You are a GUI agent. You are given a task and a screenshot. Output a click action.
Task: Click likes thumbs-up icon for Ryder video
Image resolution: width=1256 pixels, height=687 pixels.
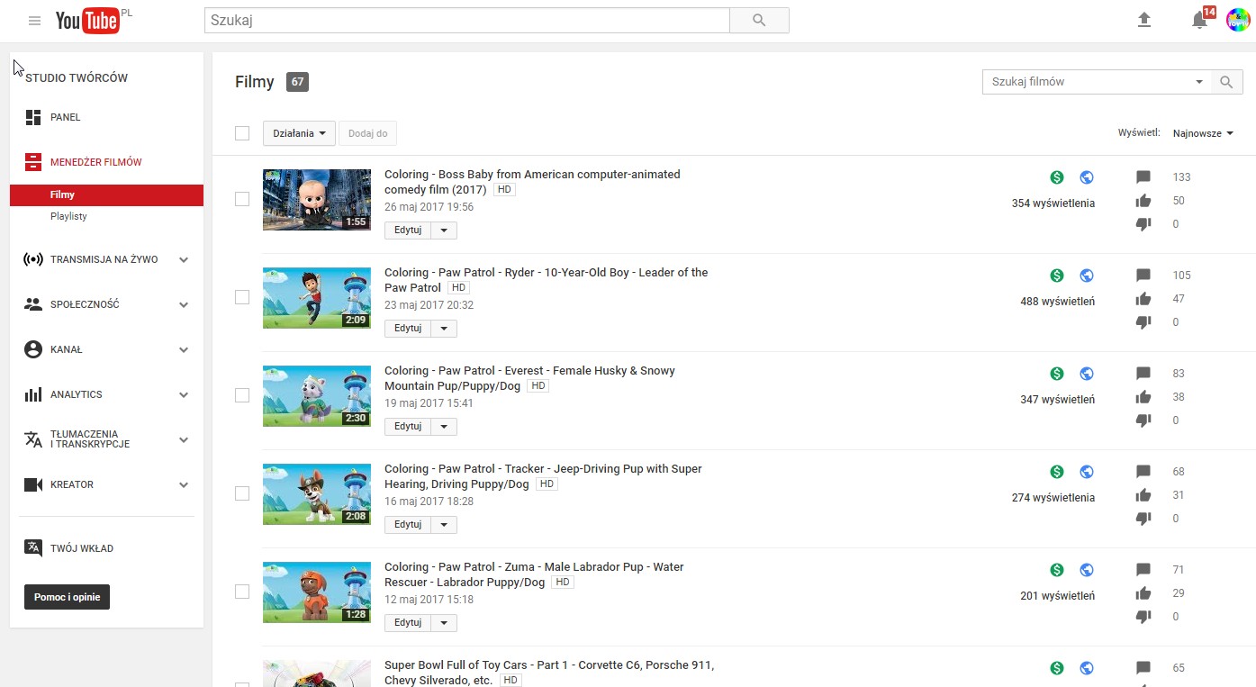click(x=1143, y=299)
